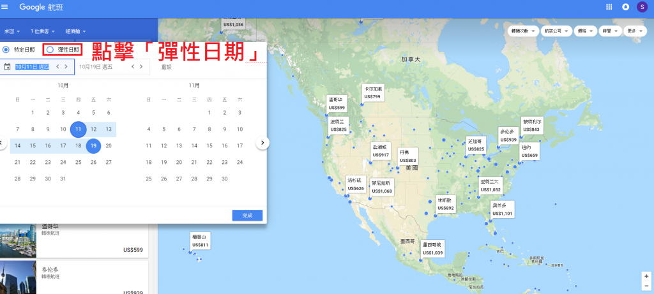Click the 洛杉矶 US$626 map label
Screen dimensions: 654x294
(x=356, y=184)
